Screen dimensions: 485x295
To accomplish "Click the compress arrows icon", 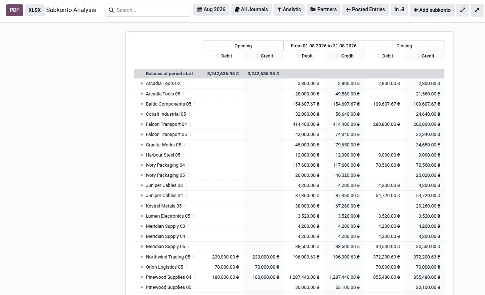I will (x=477, y=10).
